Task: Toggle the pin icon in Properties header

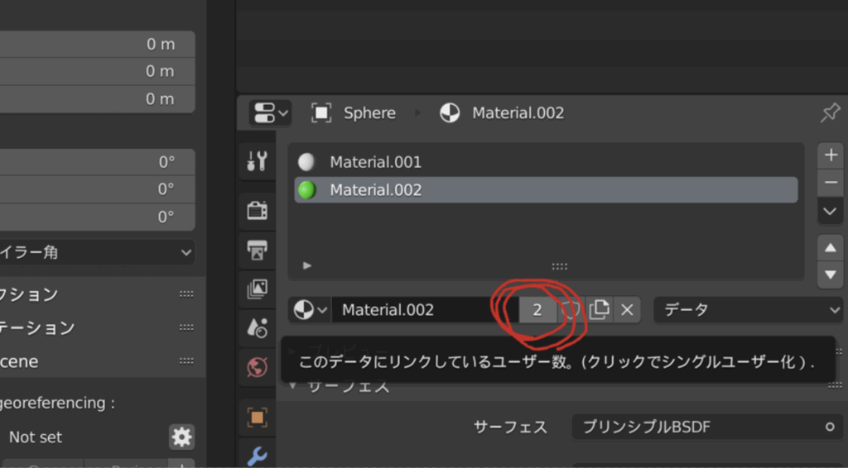Action: (x=830, y=113)
